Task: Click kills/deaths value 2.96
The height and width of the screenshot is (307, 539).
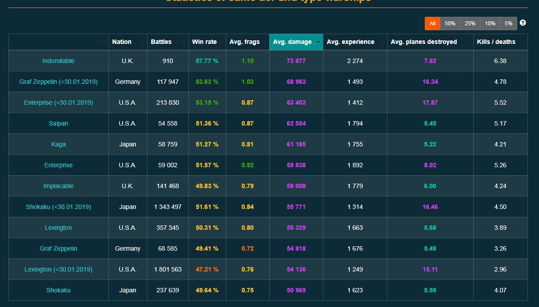Action: coord(500,269)
